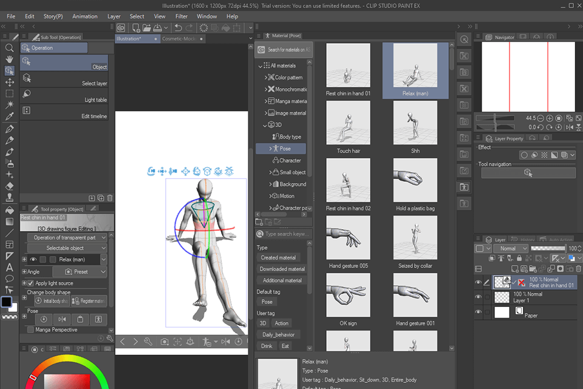
Task: Collapse the 3D materials tree
Action: 265,126
